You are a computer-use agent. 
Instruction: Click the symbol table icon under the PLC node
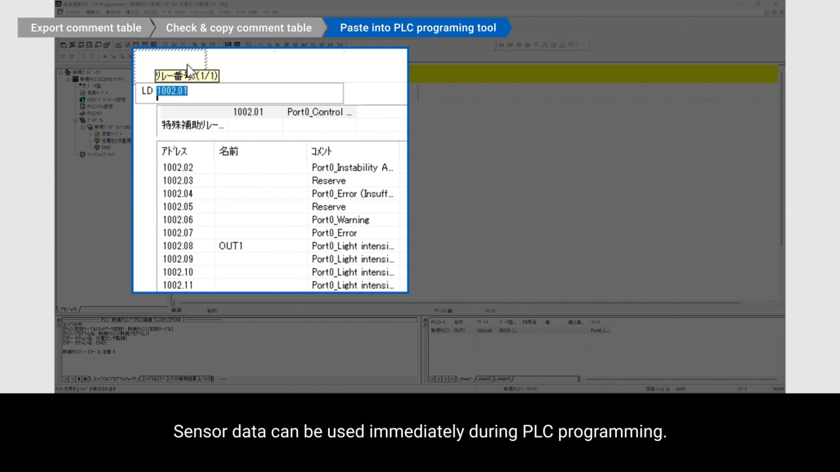click(82, 92)
